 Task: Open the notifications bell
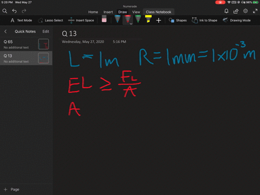[x=226, y=11]
